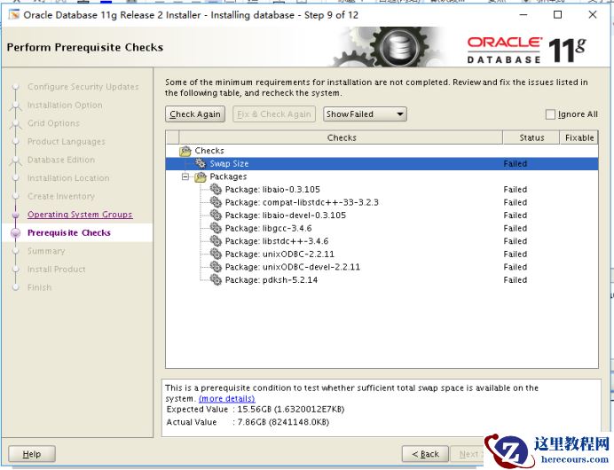Screen dimensions: 614x470
Task: Click gear icon for unixODBC-devel-2.2.11
Action: pyautogui.click(x=216, y=267)
